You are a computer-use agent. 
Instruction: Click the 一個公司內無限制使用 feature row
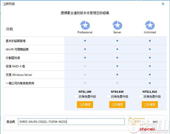click(x=85, y=83)
